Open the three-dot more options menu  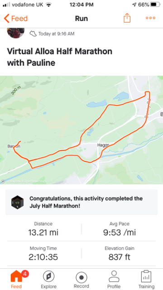[x=150, y=18]
